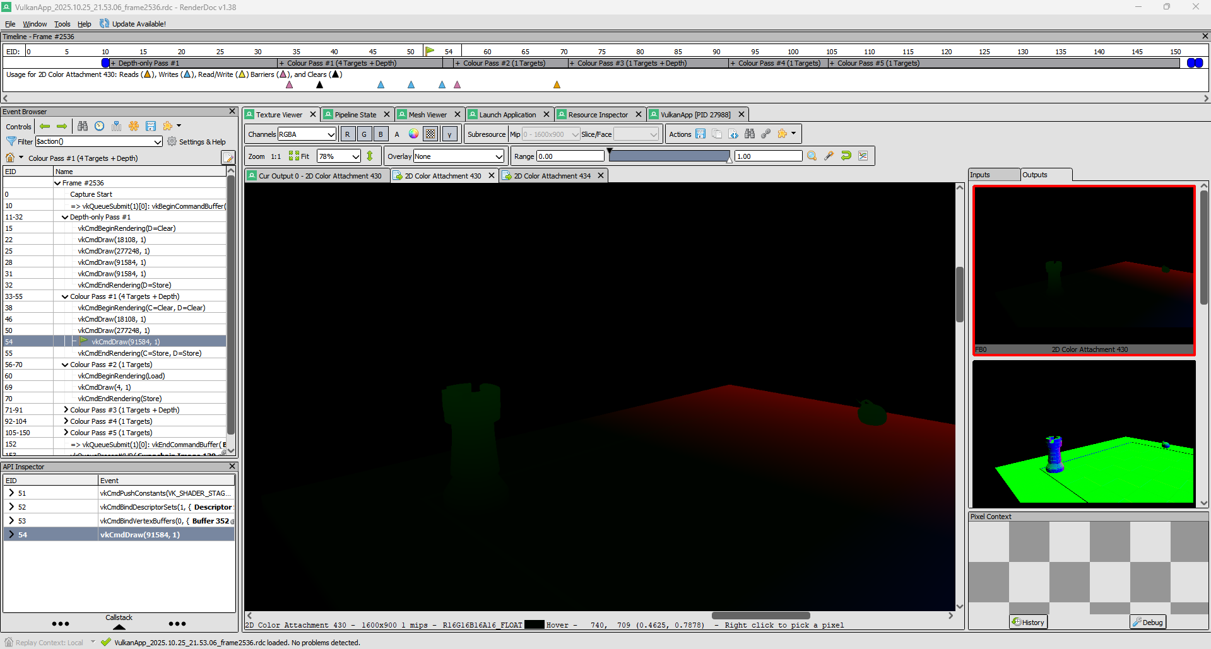The width and height of the screenshot is (1211, 649).
Task: Click the clock timing icon in Event Browser
Action: click(x=100, y=126)
